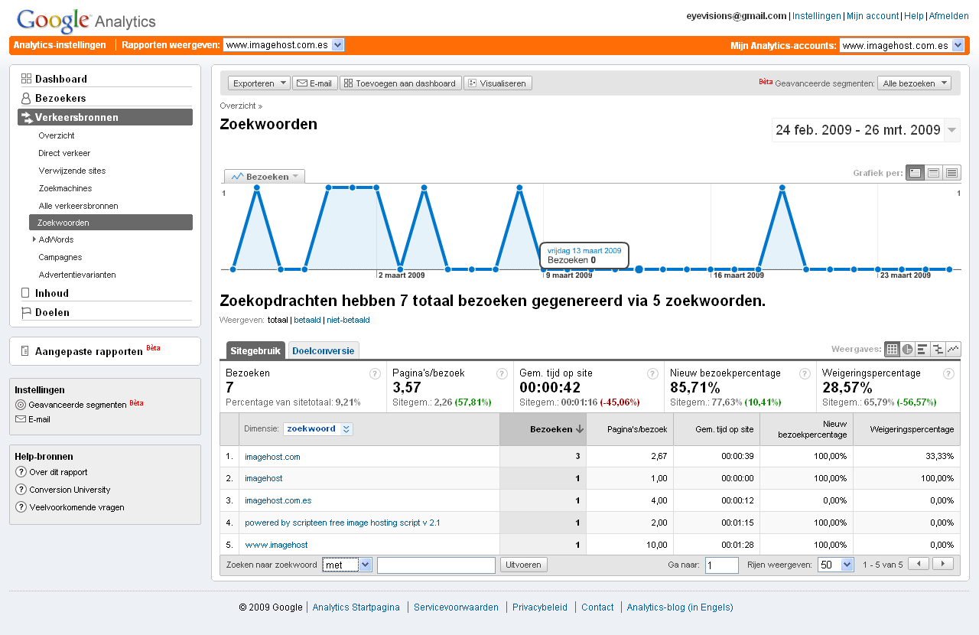
Task: Click the 13 maart data point on graph
Action: pos(639,269)
